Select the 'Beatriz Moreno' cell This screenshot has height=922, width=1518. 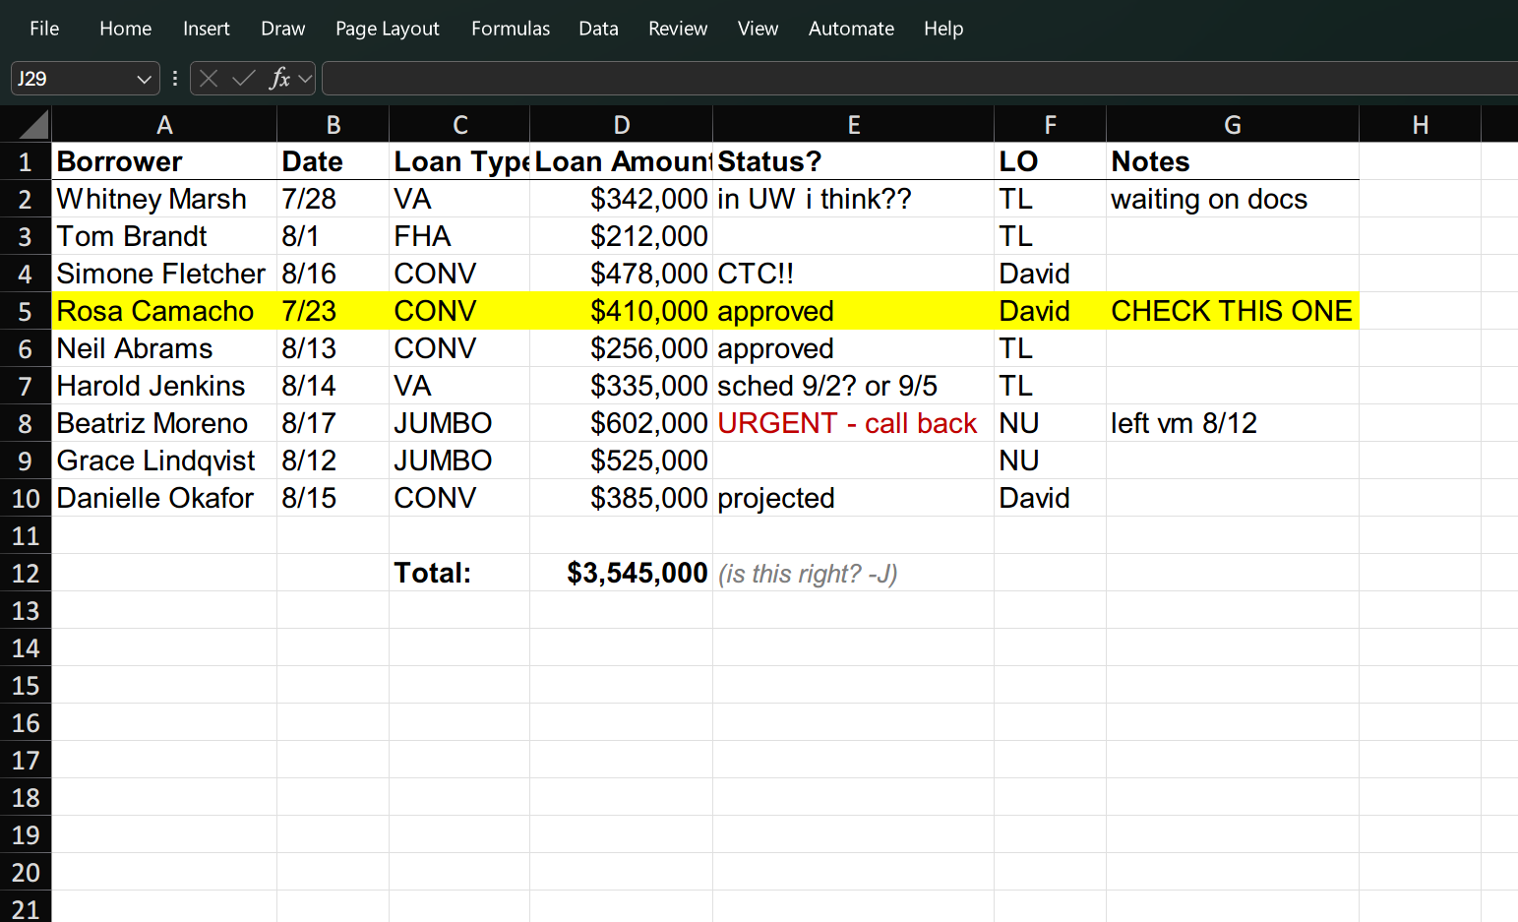click(164, 423)
